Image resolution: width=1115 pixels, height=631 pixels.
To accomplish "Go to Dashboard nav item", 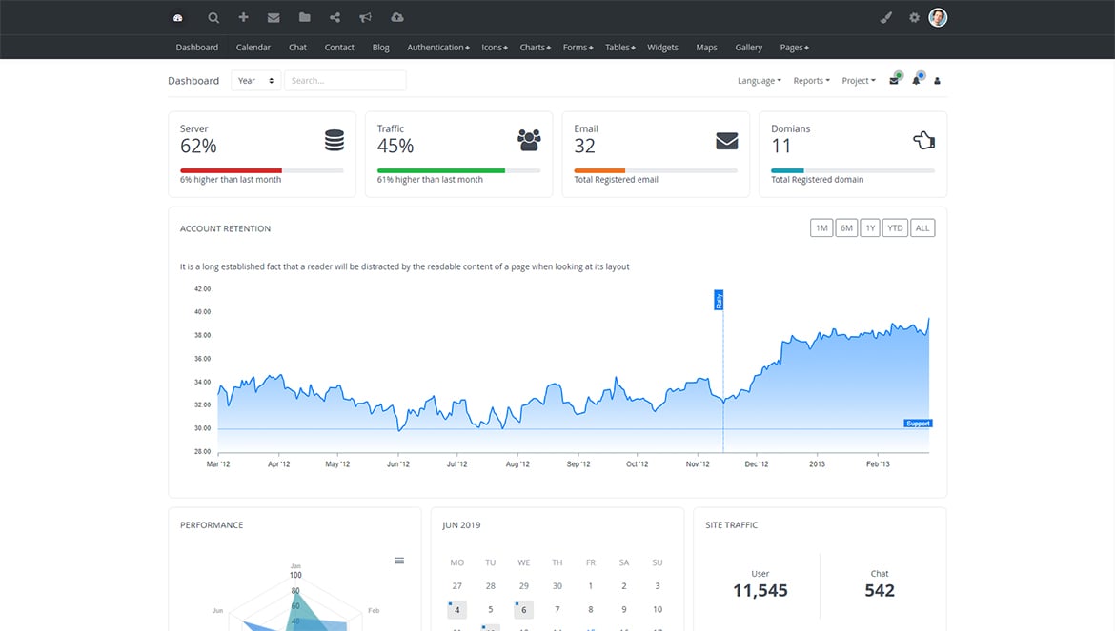I will tap(197, 48).
